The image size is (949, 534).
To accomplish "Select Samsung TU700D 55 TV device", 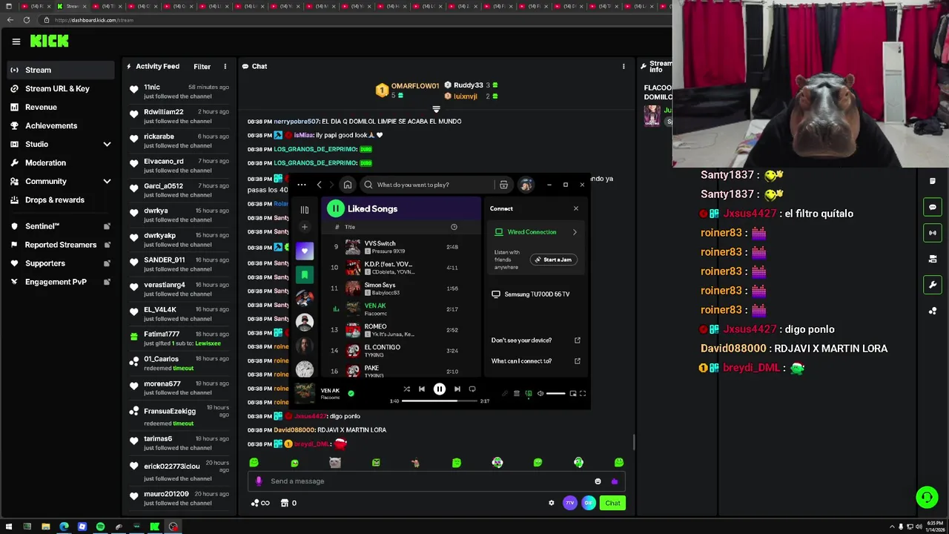I will 535,294.
